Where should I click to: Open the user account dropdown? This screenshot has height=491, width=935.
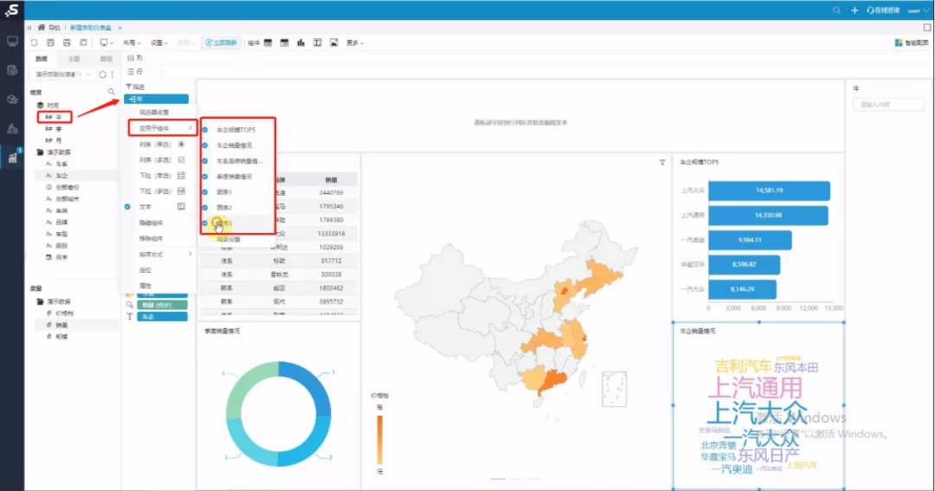click(918, 10)
